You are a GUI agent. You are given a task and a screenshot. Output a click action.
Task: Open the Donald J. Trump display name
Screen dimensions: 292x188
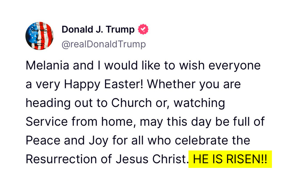[98, 30]
